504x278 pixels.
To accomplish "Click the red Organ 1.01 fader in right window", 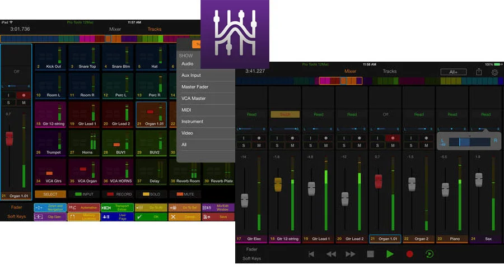I will point(379,181).
